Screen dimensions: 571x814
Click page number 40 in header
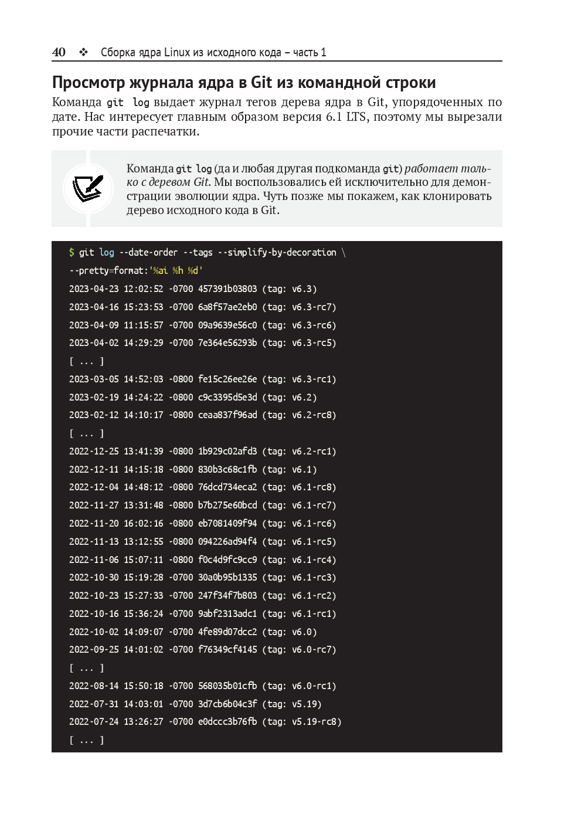tap(59, 52)
